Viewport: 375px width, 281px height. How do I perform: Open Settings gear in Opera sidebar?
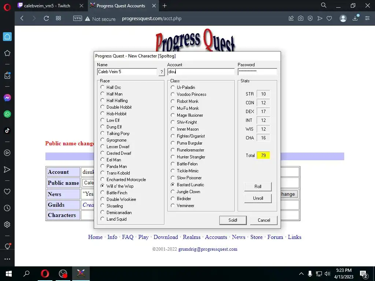(7, 224)
